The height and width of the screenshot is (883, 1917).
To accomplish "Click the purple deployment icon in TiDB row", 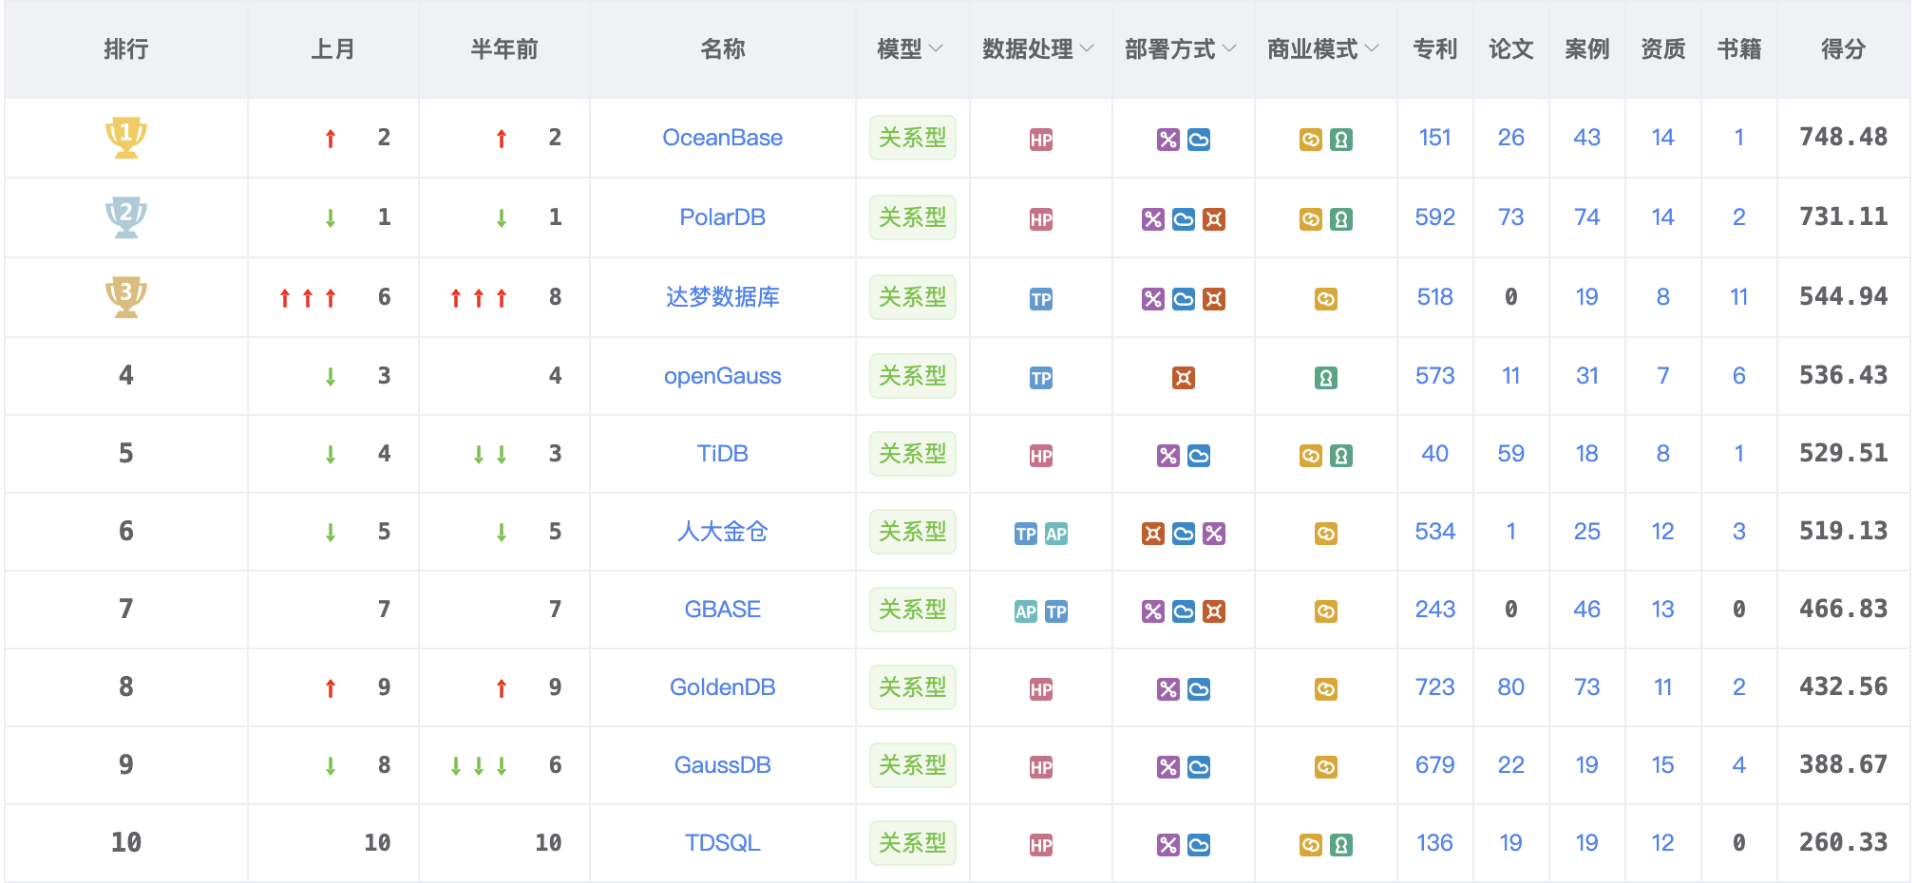I will coord(1168,456).
